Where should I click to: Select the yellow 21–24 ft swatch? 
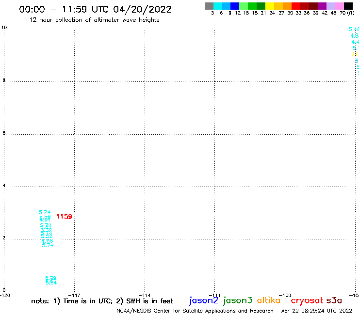pyautogui.click(x=270, y=6)
